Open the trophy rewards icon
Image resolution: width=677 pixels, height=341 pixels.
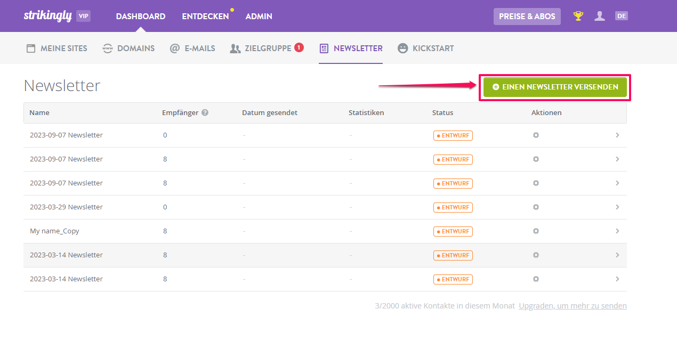click(578, 16)
